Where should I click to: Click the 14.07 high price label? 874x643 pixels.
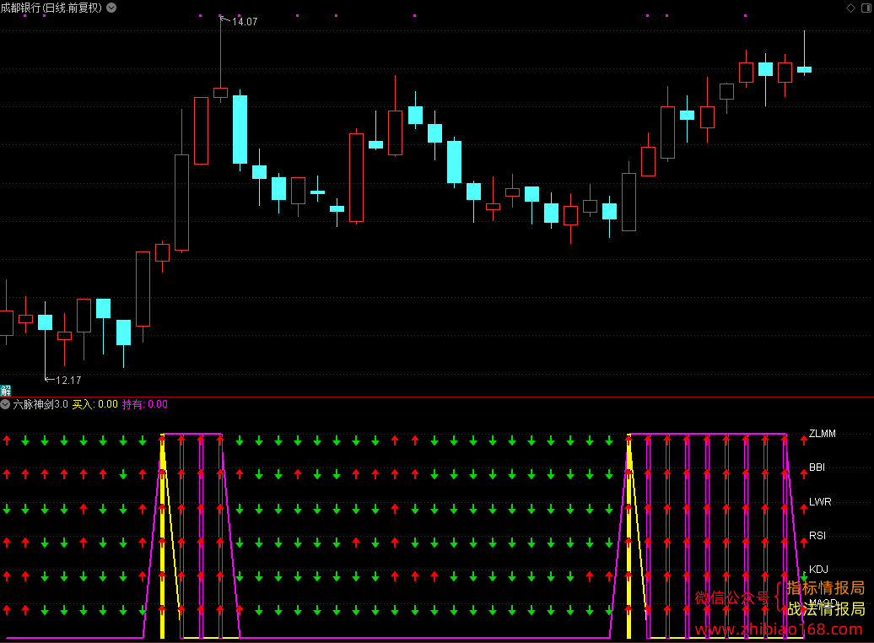[x=244, y=22]
